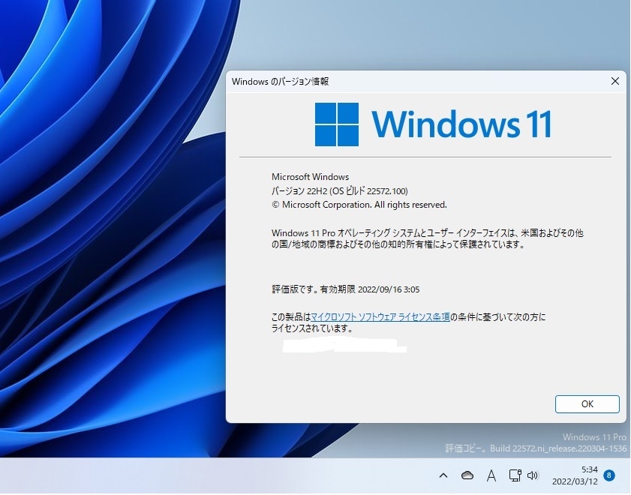Open the volume speaker tray icon

[533, 475]
